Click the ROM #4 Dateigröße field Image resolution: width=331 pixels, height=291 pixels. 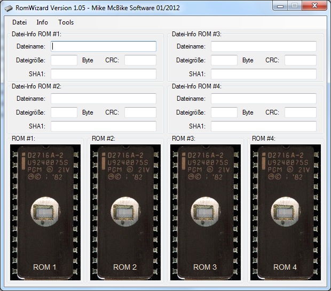pos(224,112)
